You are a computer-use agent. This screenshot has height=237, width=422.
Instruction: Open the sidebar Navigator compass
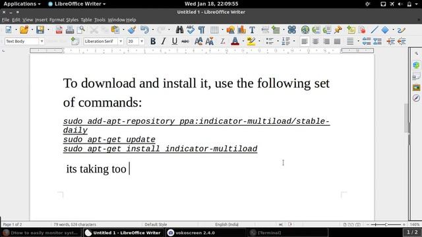click(416, 98)
